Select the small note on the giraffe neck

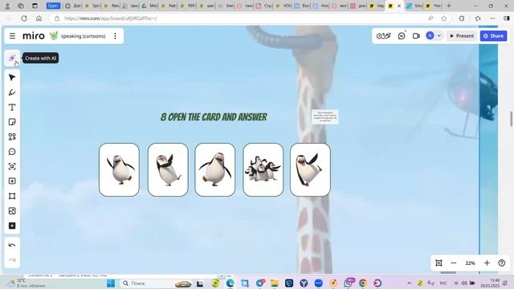click(x=324, y=117)
